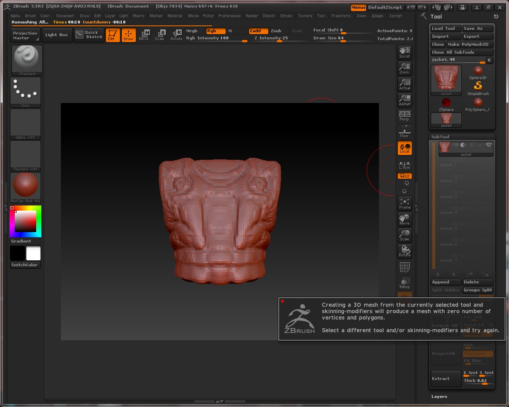Toggle jacket subtool eye visibility
This screenshot has width=509, height=407.
click(489, 145)
